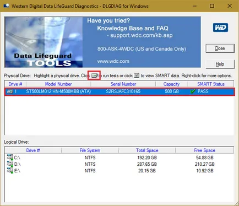Click the Data Lifeguard Tools banner image

point(44,42)
